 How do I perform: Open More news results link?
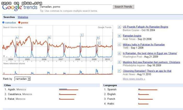(134, 79)
